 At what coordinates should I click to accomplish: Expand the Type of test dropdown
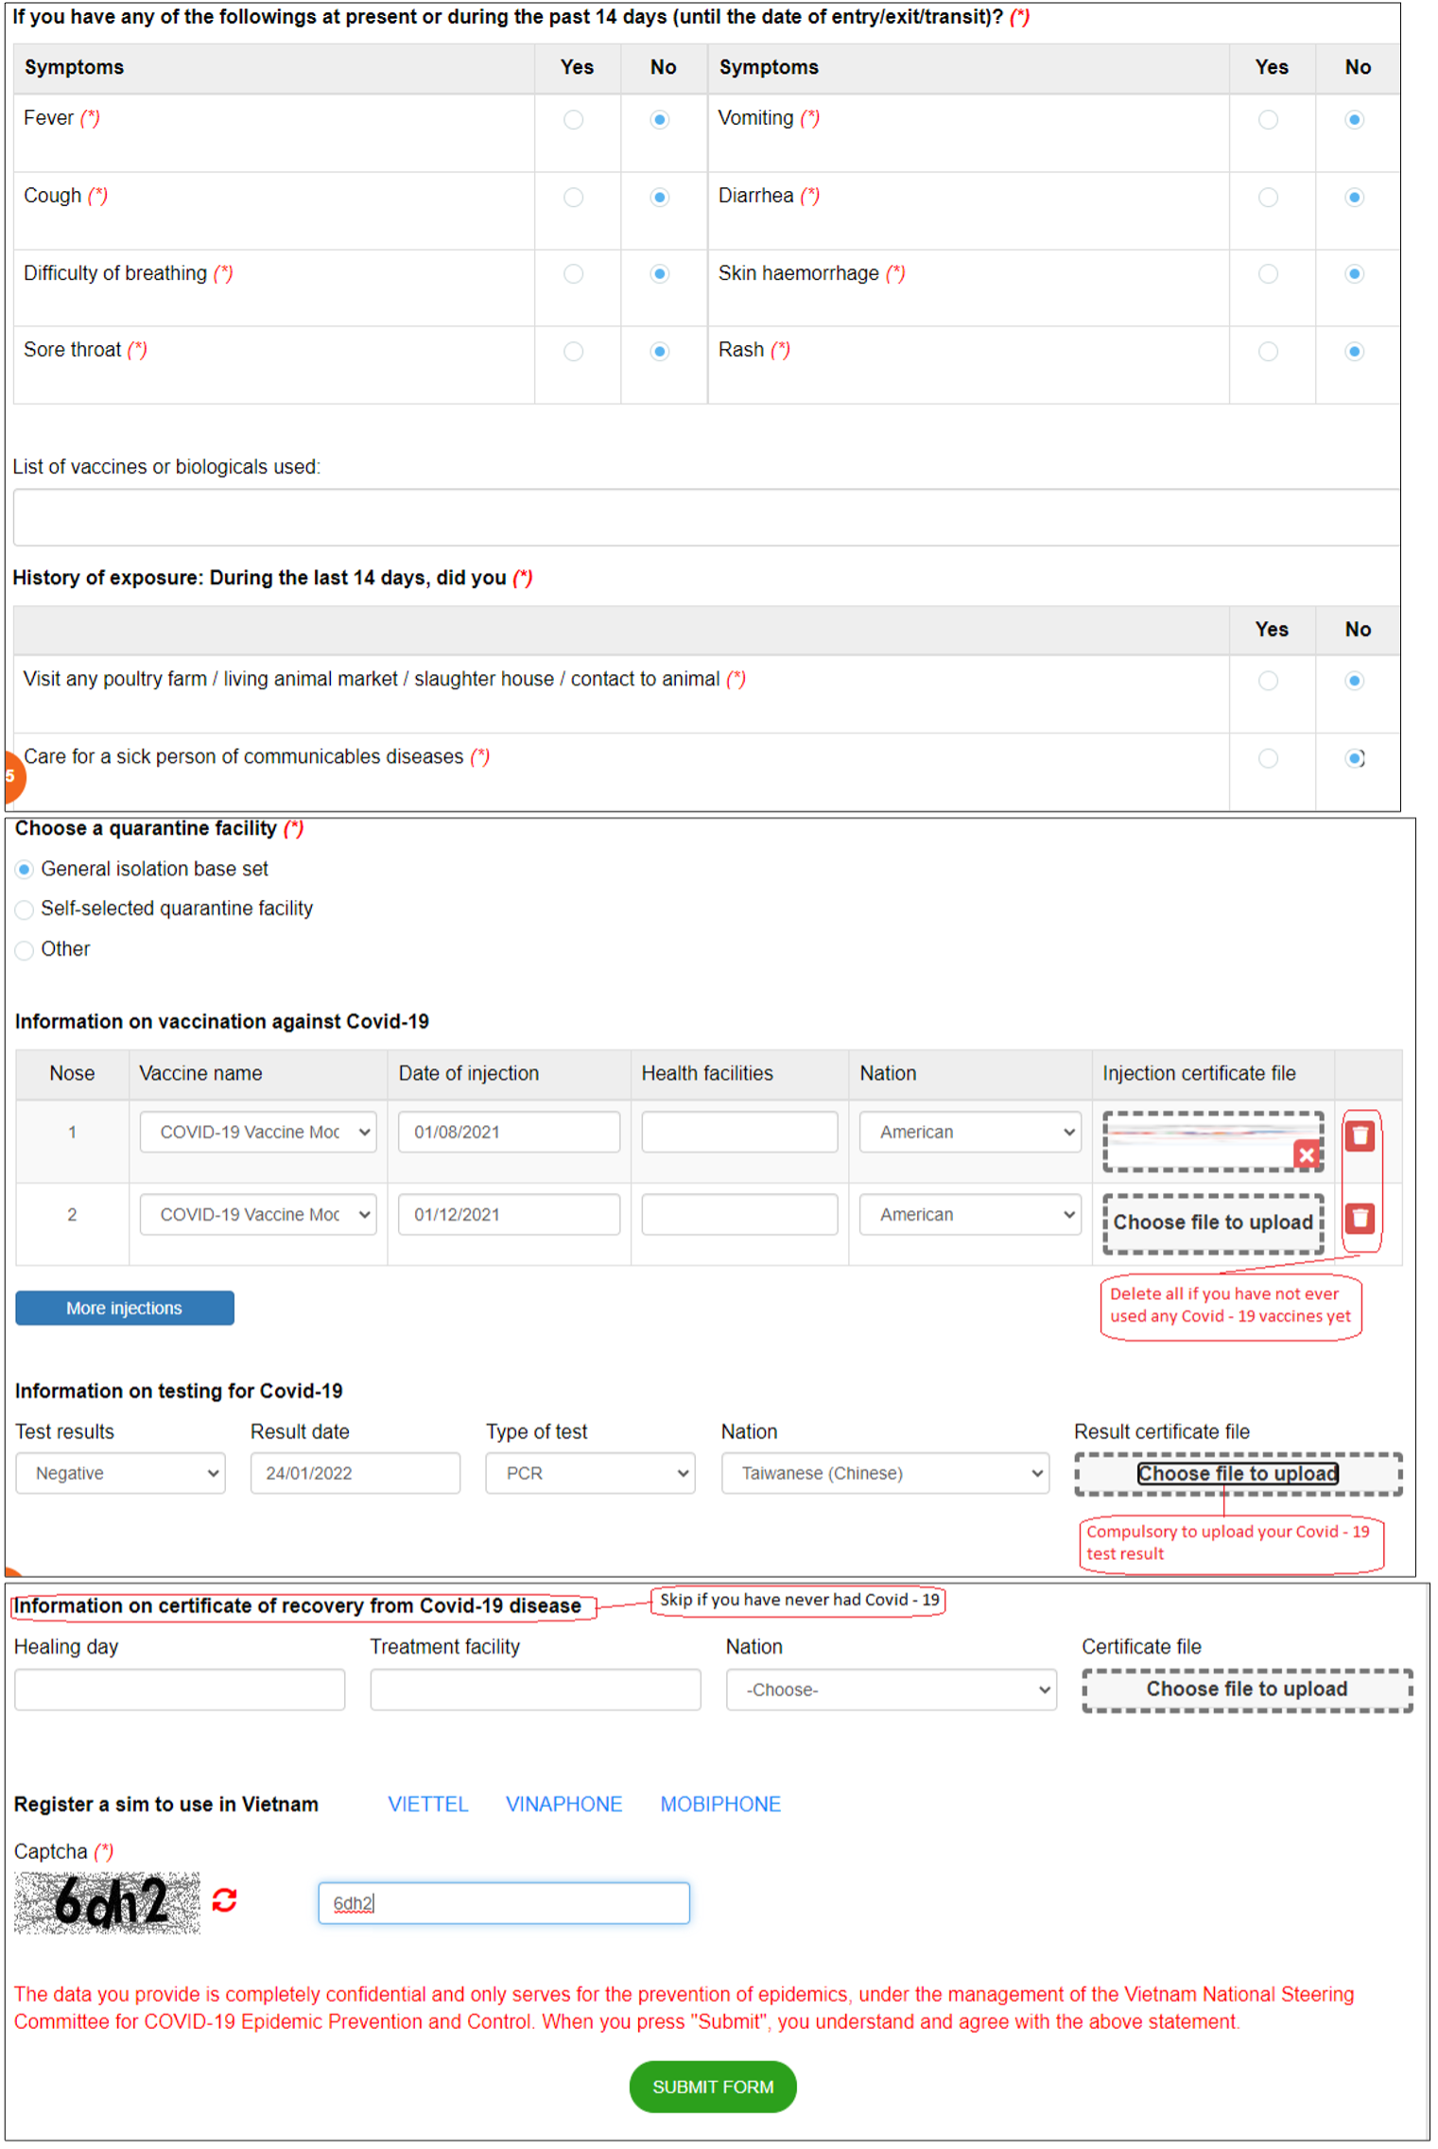[x=590, y=1473]
